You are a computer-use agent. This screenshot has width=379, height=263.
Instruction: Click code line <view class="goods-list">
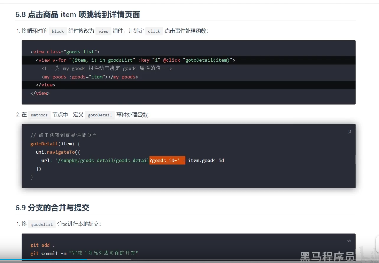(x=65, y=52)
